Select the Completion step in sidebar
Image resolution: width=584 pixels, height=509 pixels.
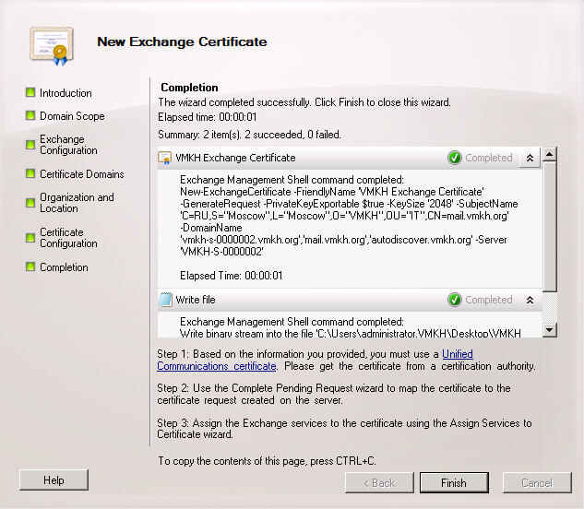pyautogui.click(x=64, y=267)
